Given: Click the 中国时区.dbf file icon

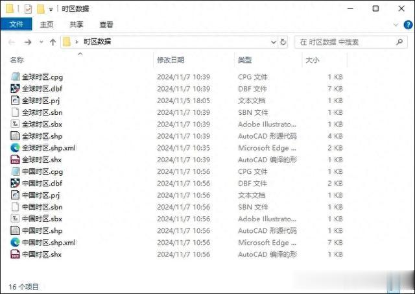Looking at the screenshot, I should [x=15, y=183].
